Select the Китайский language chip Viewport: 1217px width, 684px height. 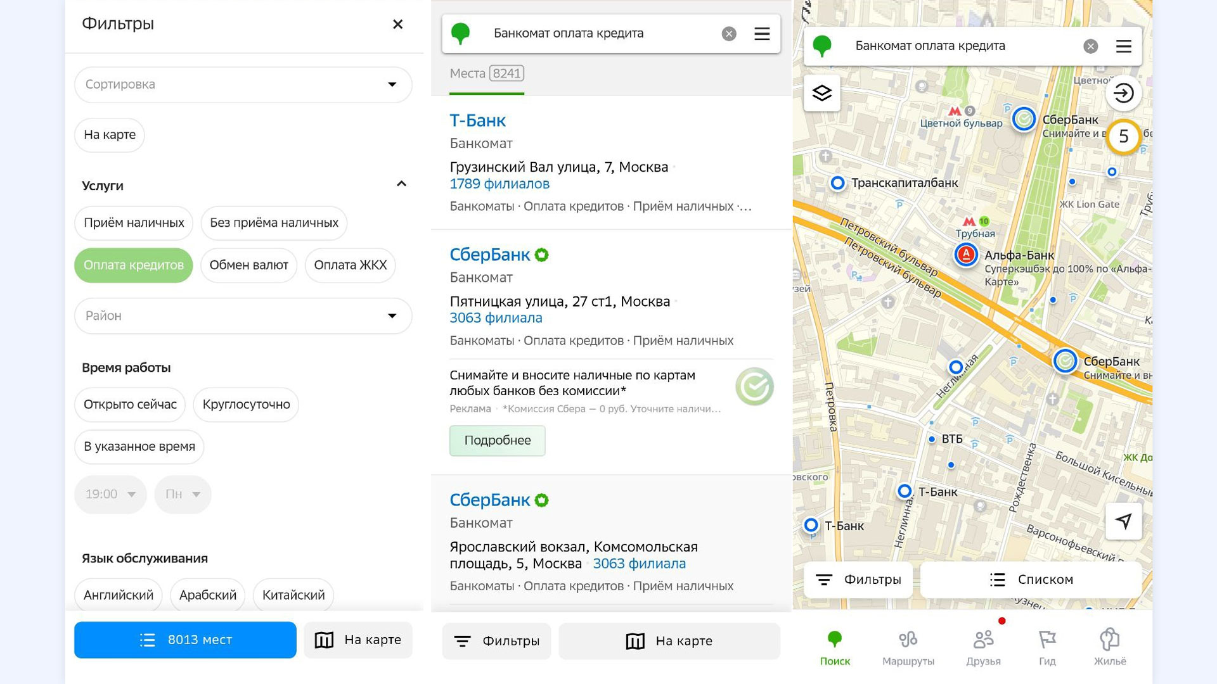click(x=293, y=595)
